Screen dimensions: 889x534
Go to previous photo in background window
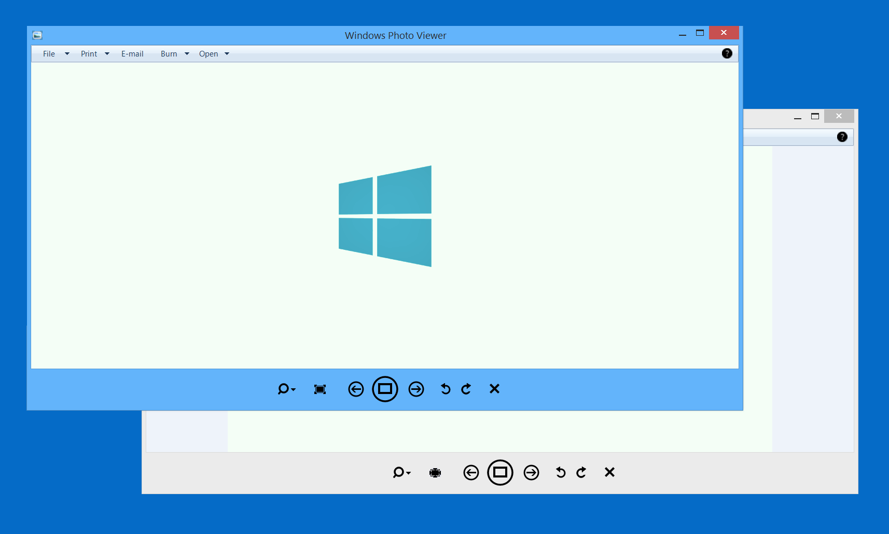point(471,472)
